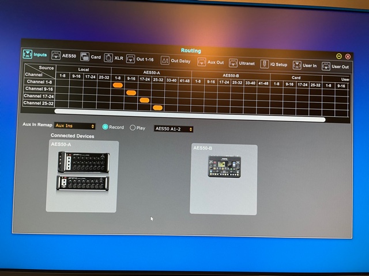The height and width of the screenshot is (276, 369).
Task: Click the User Out icon
Action: 326,66
